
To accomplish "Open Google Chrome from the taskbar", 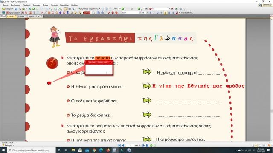I will point(94,150).
